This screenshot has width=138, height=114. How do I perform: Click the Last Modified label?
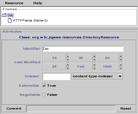27,62
